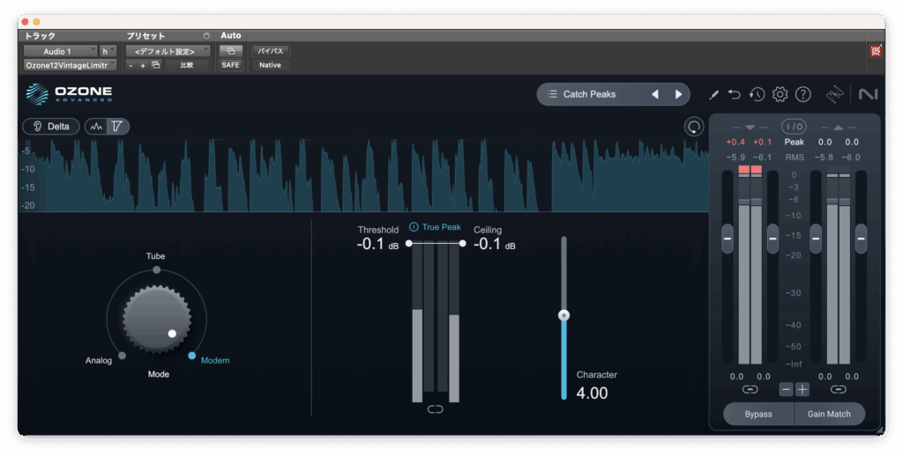Open the Ozone settings gear
The width and height of the screenshot is (903, 456).
780,94
